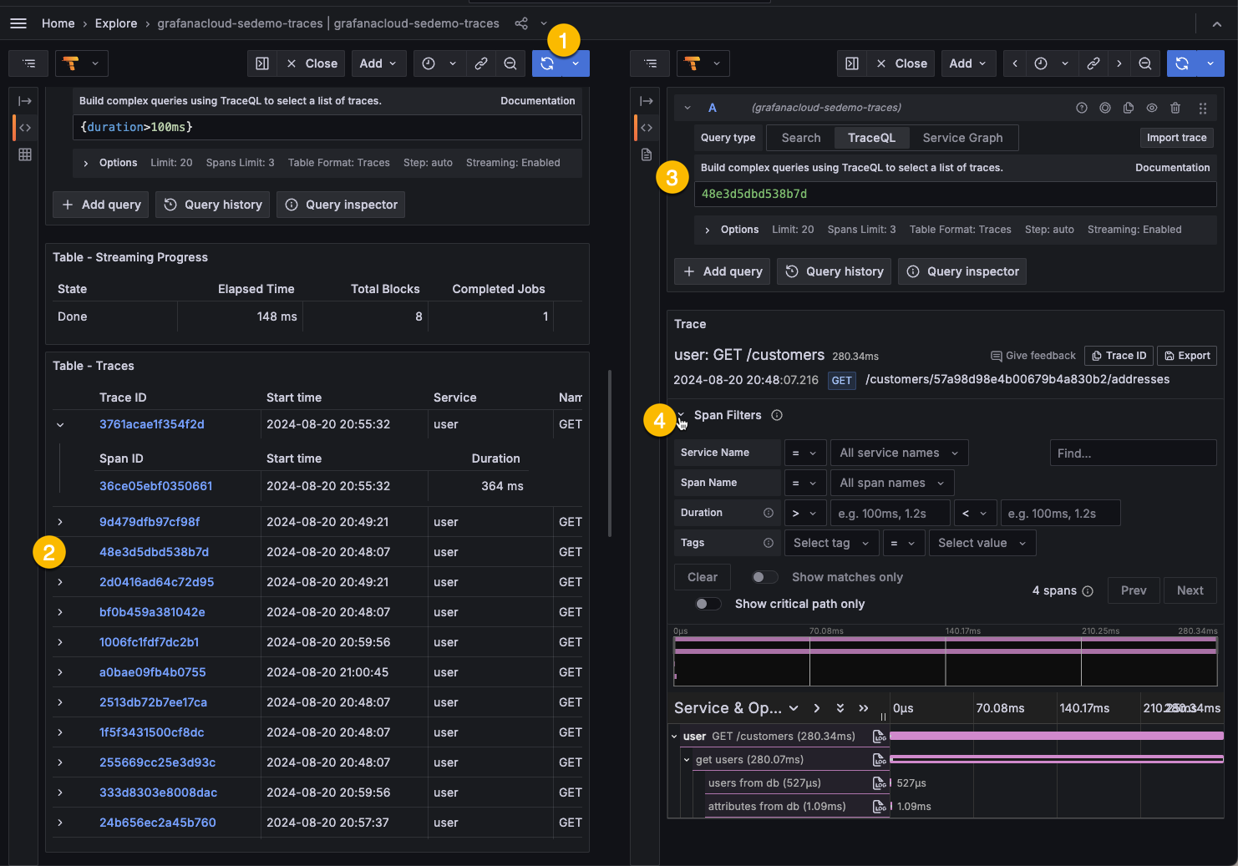Viewport: 1238px width, 866px height.
Task: Select the Search query type tab
Action: pyautogui.click(x=800, y=138)
